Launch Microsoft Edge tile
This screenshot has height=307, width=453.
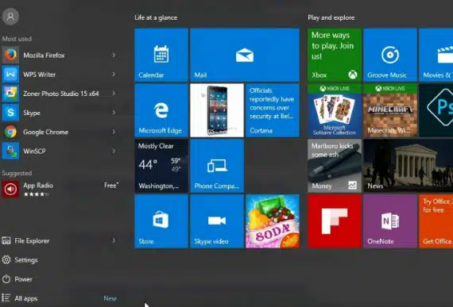[x=161, y=110]
